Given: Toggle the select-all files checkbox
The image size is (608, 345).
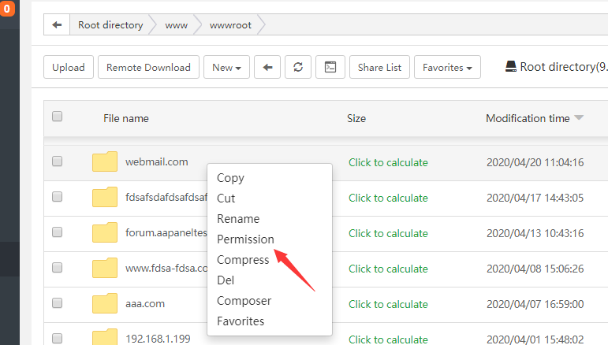Looking at the screenshot, I should click(57, 117).
